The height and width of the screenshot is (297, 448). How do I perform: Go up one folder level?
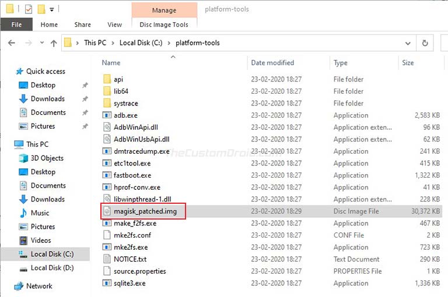pos(54,43)
